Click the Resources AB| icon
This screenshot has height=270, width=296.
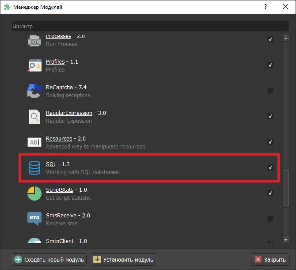(x=34, y=142)
